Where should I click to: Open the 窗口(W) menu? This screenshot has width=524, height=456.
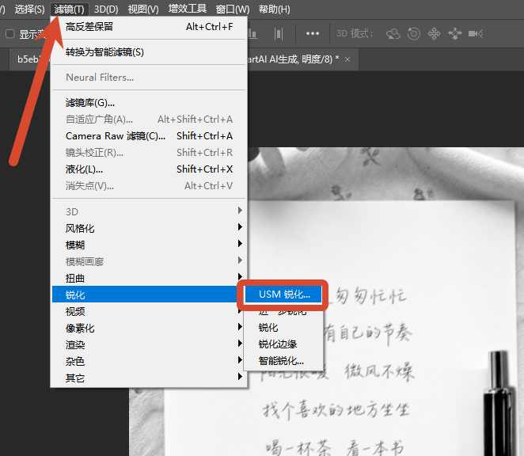[233, 9]
